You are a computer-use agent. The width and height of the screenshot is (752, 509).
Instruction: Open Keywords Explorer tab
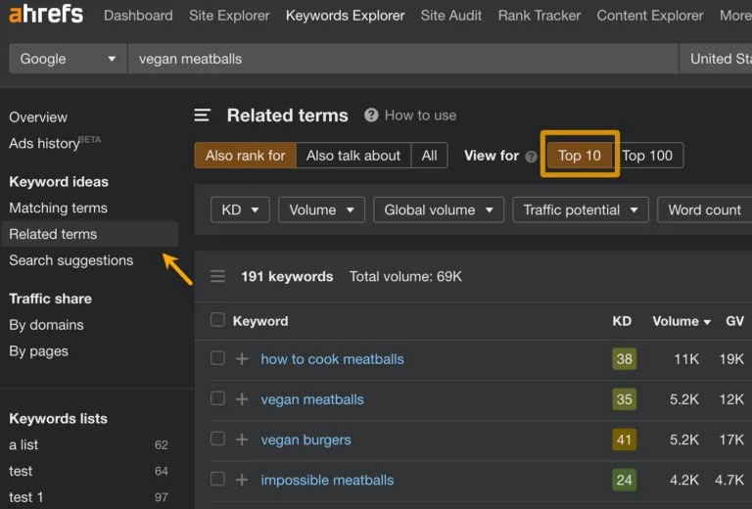coord(346,16)
